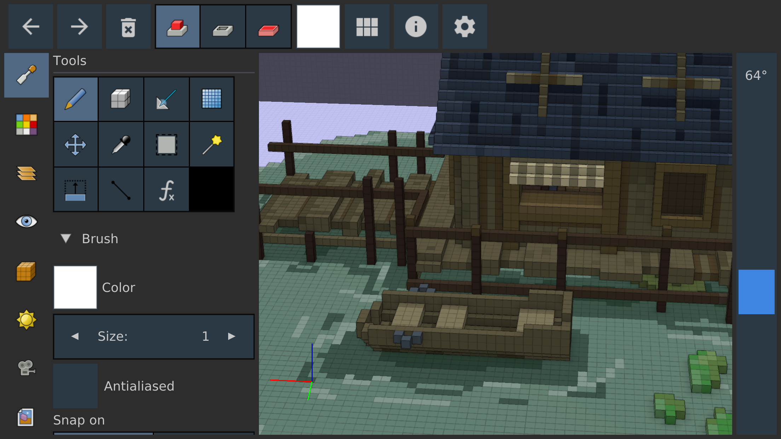Screen dimensions: 781x439
Task: Open the layers panel tab
Action: tap(27, 173)
